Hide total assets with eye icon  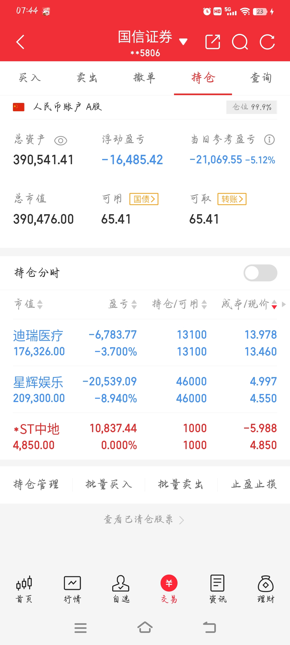[x=61, y=141]
